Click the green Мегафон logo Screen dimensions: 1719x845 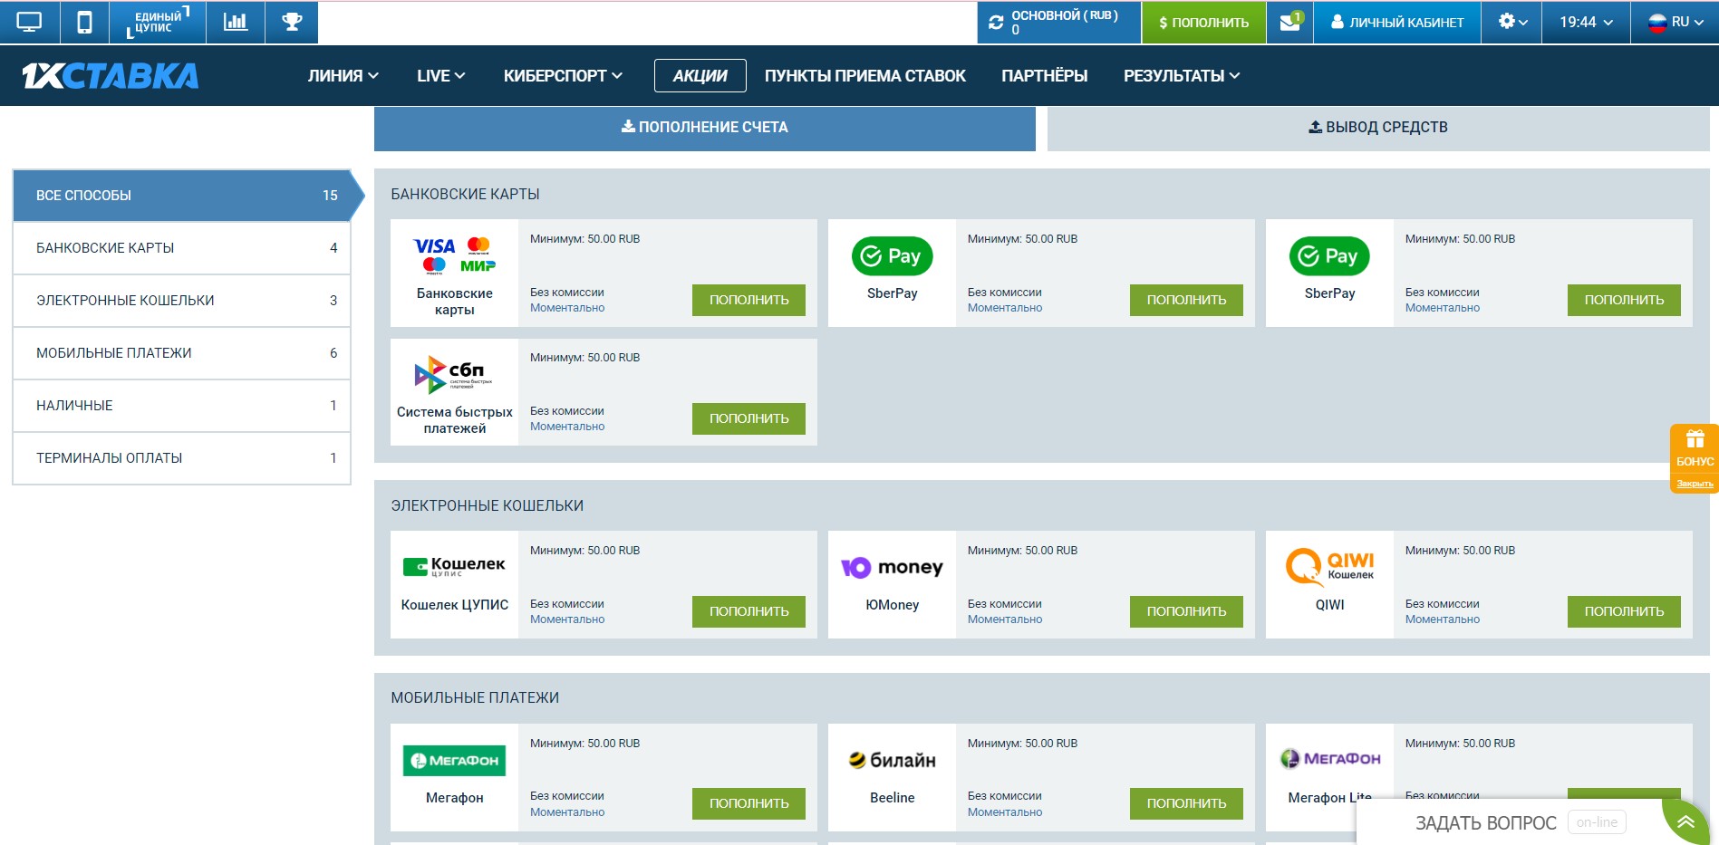454,761
